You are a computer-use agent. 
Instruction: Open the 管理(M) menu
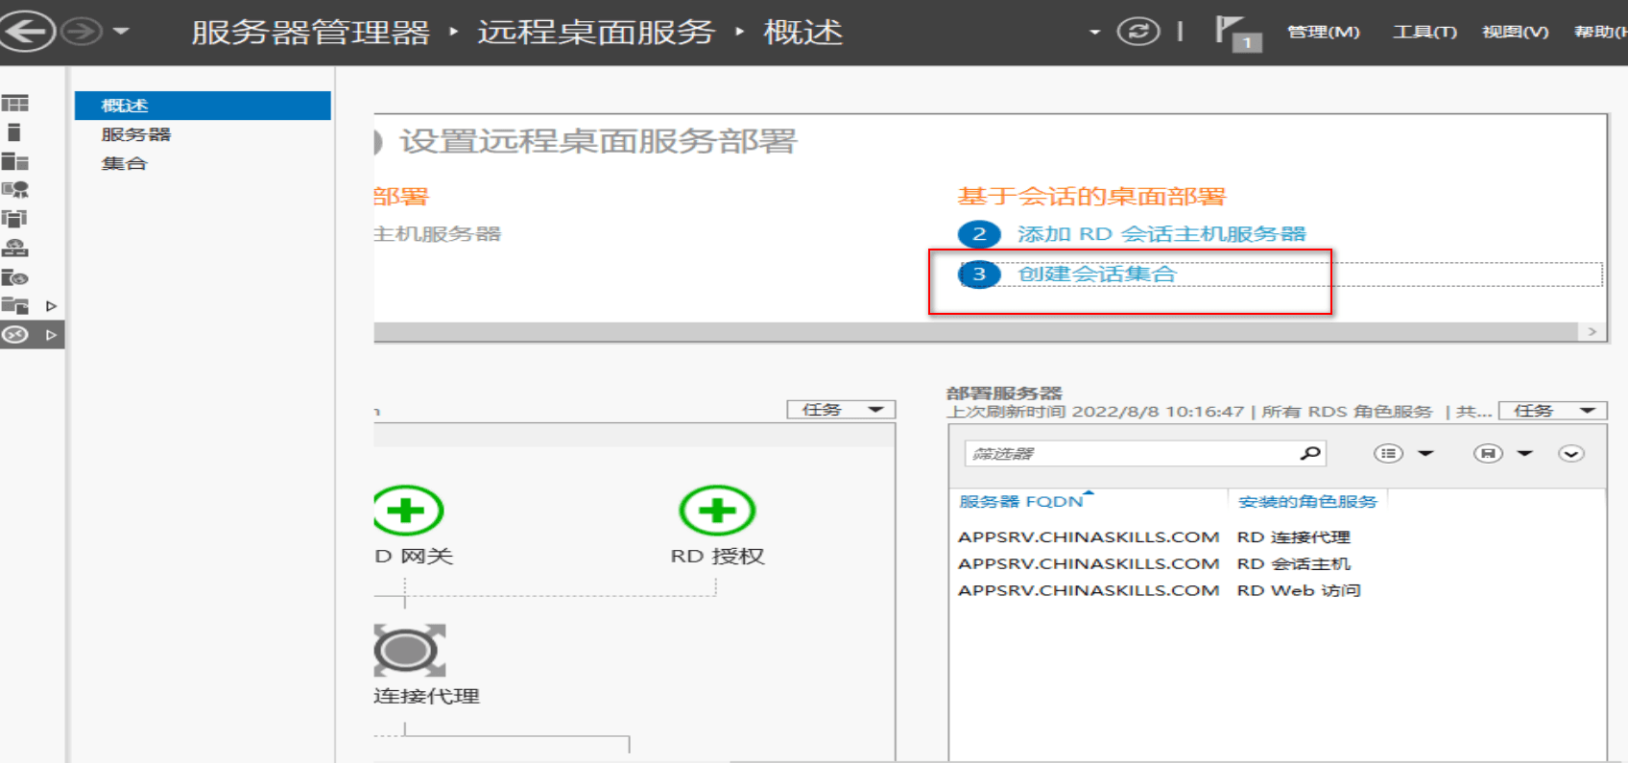pyautogui.click(x=1323, y=32)
